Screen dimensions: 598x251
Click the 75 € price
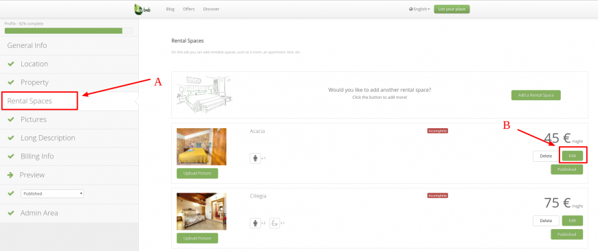tap(557, 203)
